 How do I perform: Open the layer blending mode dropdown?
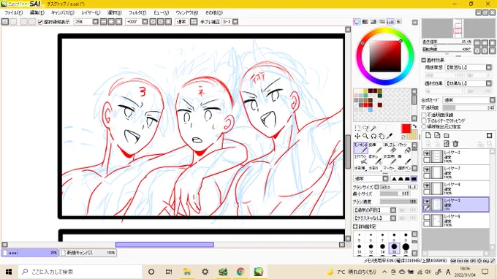coord(492,100)
